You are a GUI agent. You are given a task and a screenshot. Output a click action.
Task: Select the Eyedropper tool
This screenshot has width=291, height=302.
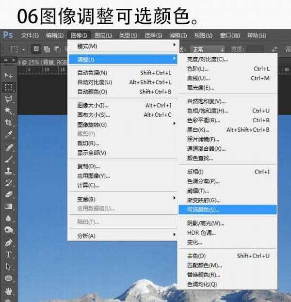8,135
